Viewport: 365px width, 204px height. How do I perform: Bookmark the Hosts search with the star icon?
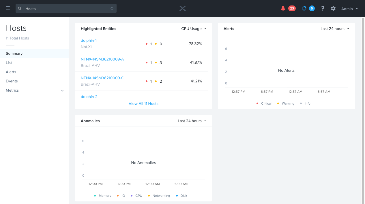[112, 9]
